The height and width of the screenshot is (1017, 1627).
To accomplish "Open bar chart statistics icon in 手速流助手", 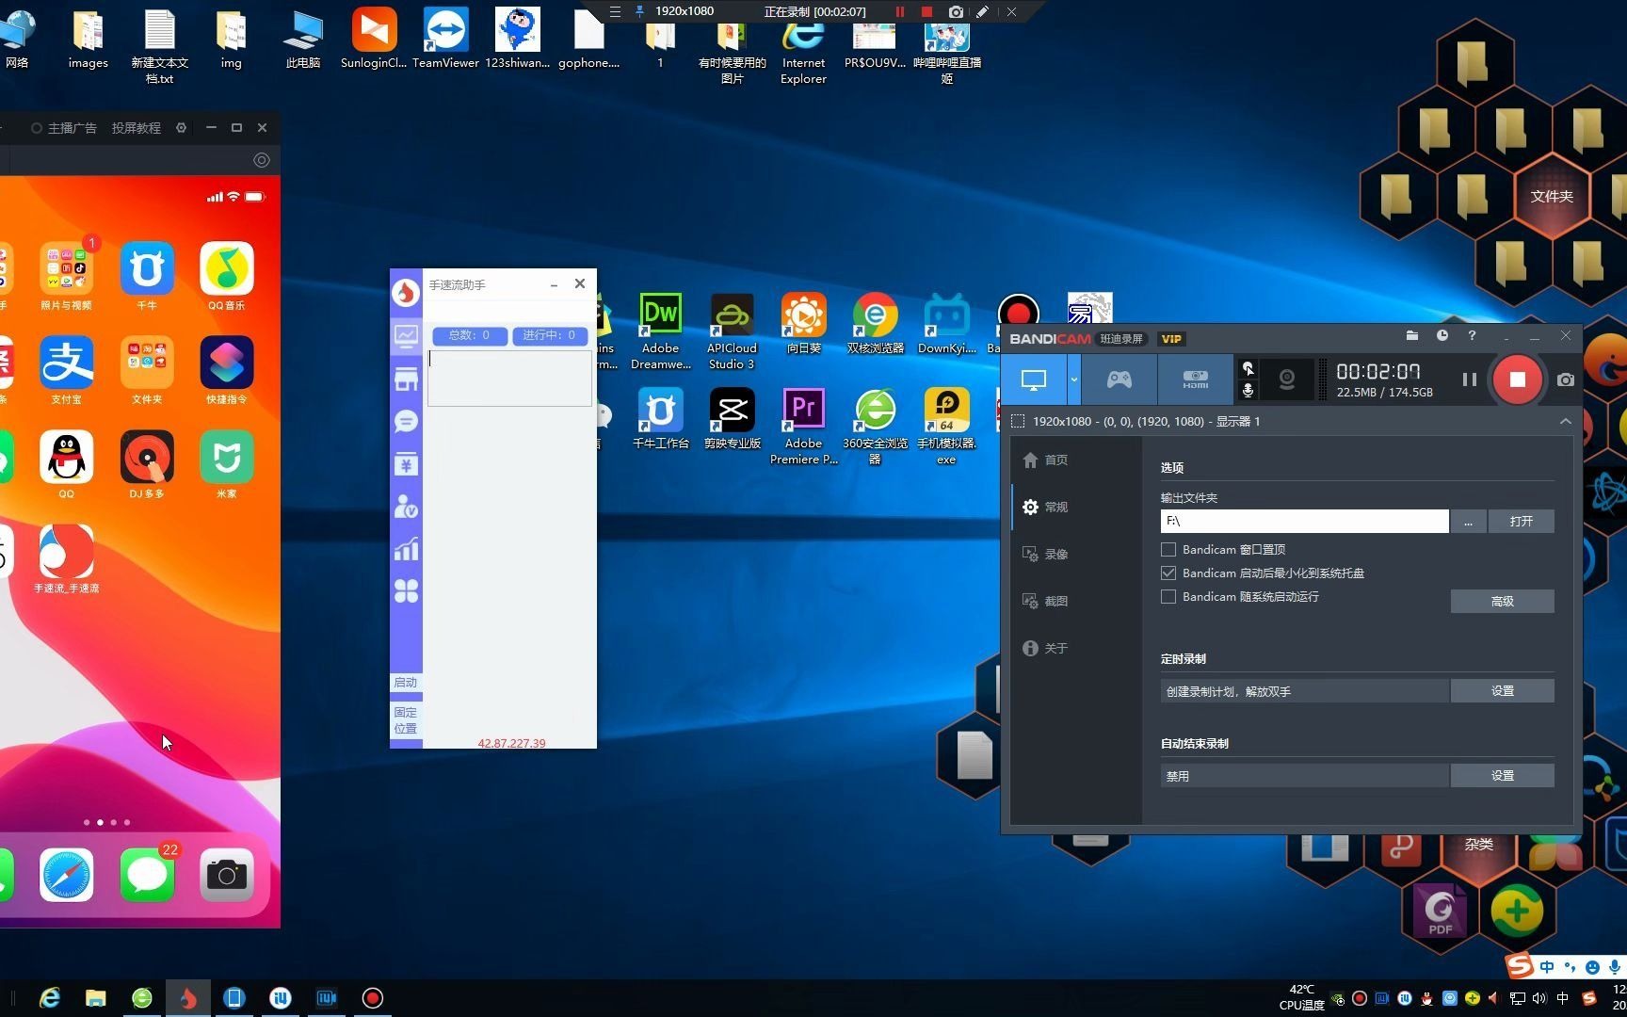I will pyautogui.click(x=406, y=549).
